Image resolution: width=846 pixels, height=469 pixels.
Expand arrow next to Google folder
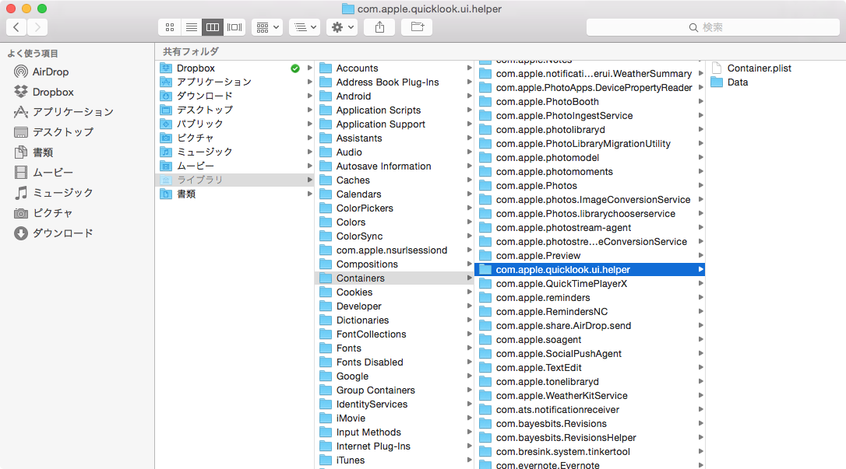(470, 376)
